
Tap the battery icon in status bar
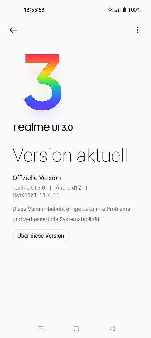[x=124, y=10]
